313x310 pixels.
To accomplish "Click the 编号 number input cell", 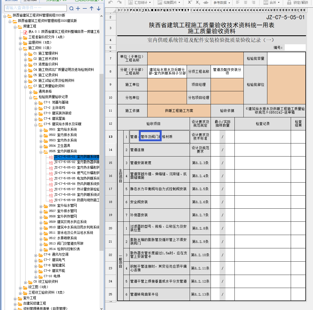I will 295,48.
